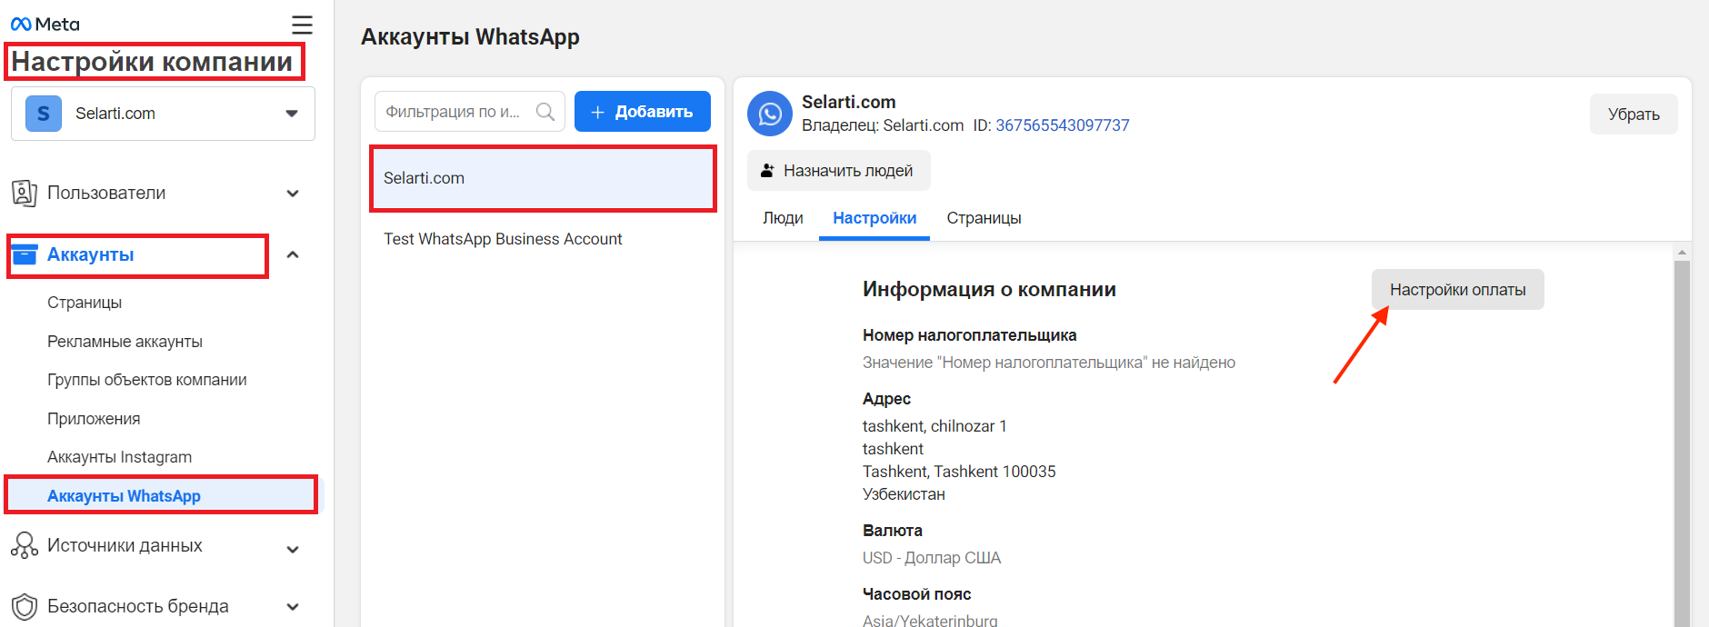
Task: Click the Добавить button
Action: tap(643, 112)
